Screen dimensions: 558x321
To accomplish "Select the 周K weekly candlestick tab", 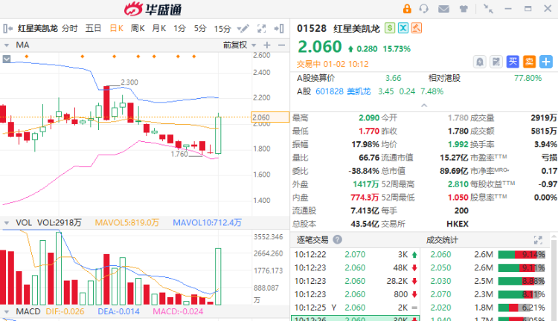I will (x=138, y=28).
